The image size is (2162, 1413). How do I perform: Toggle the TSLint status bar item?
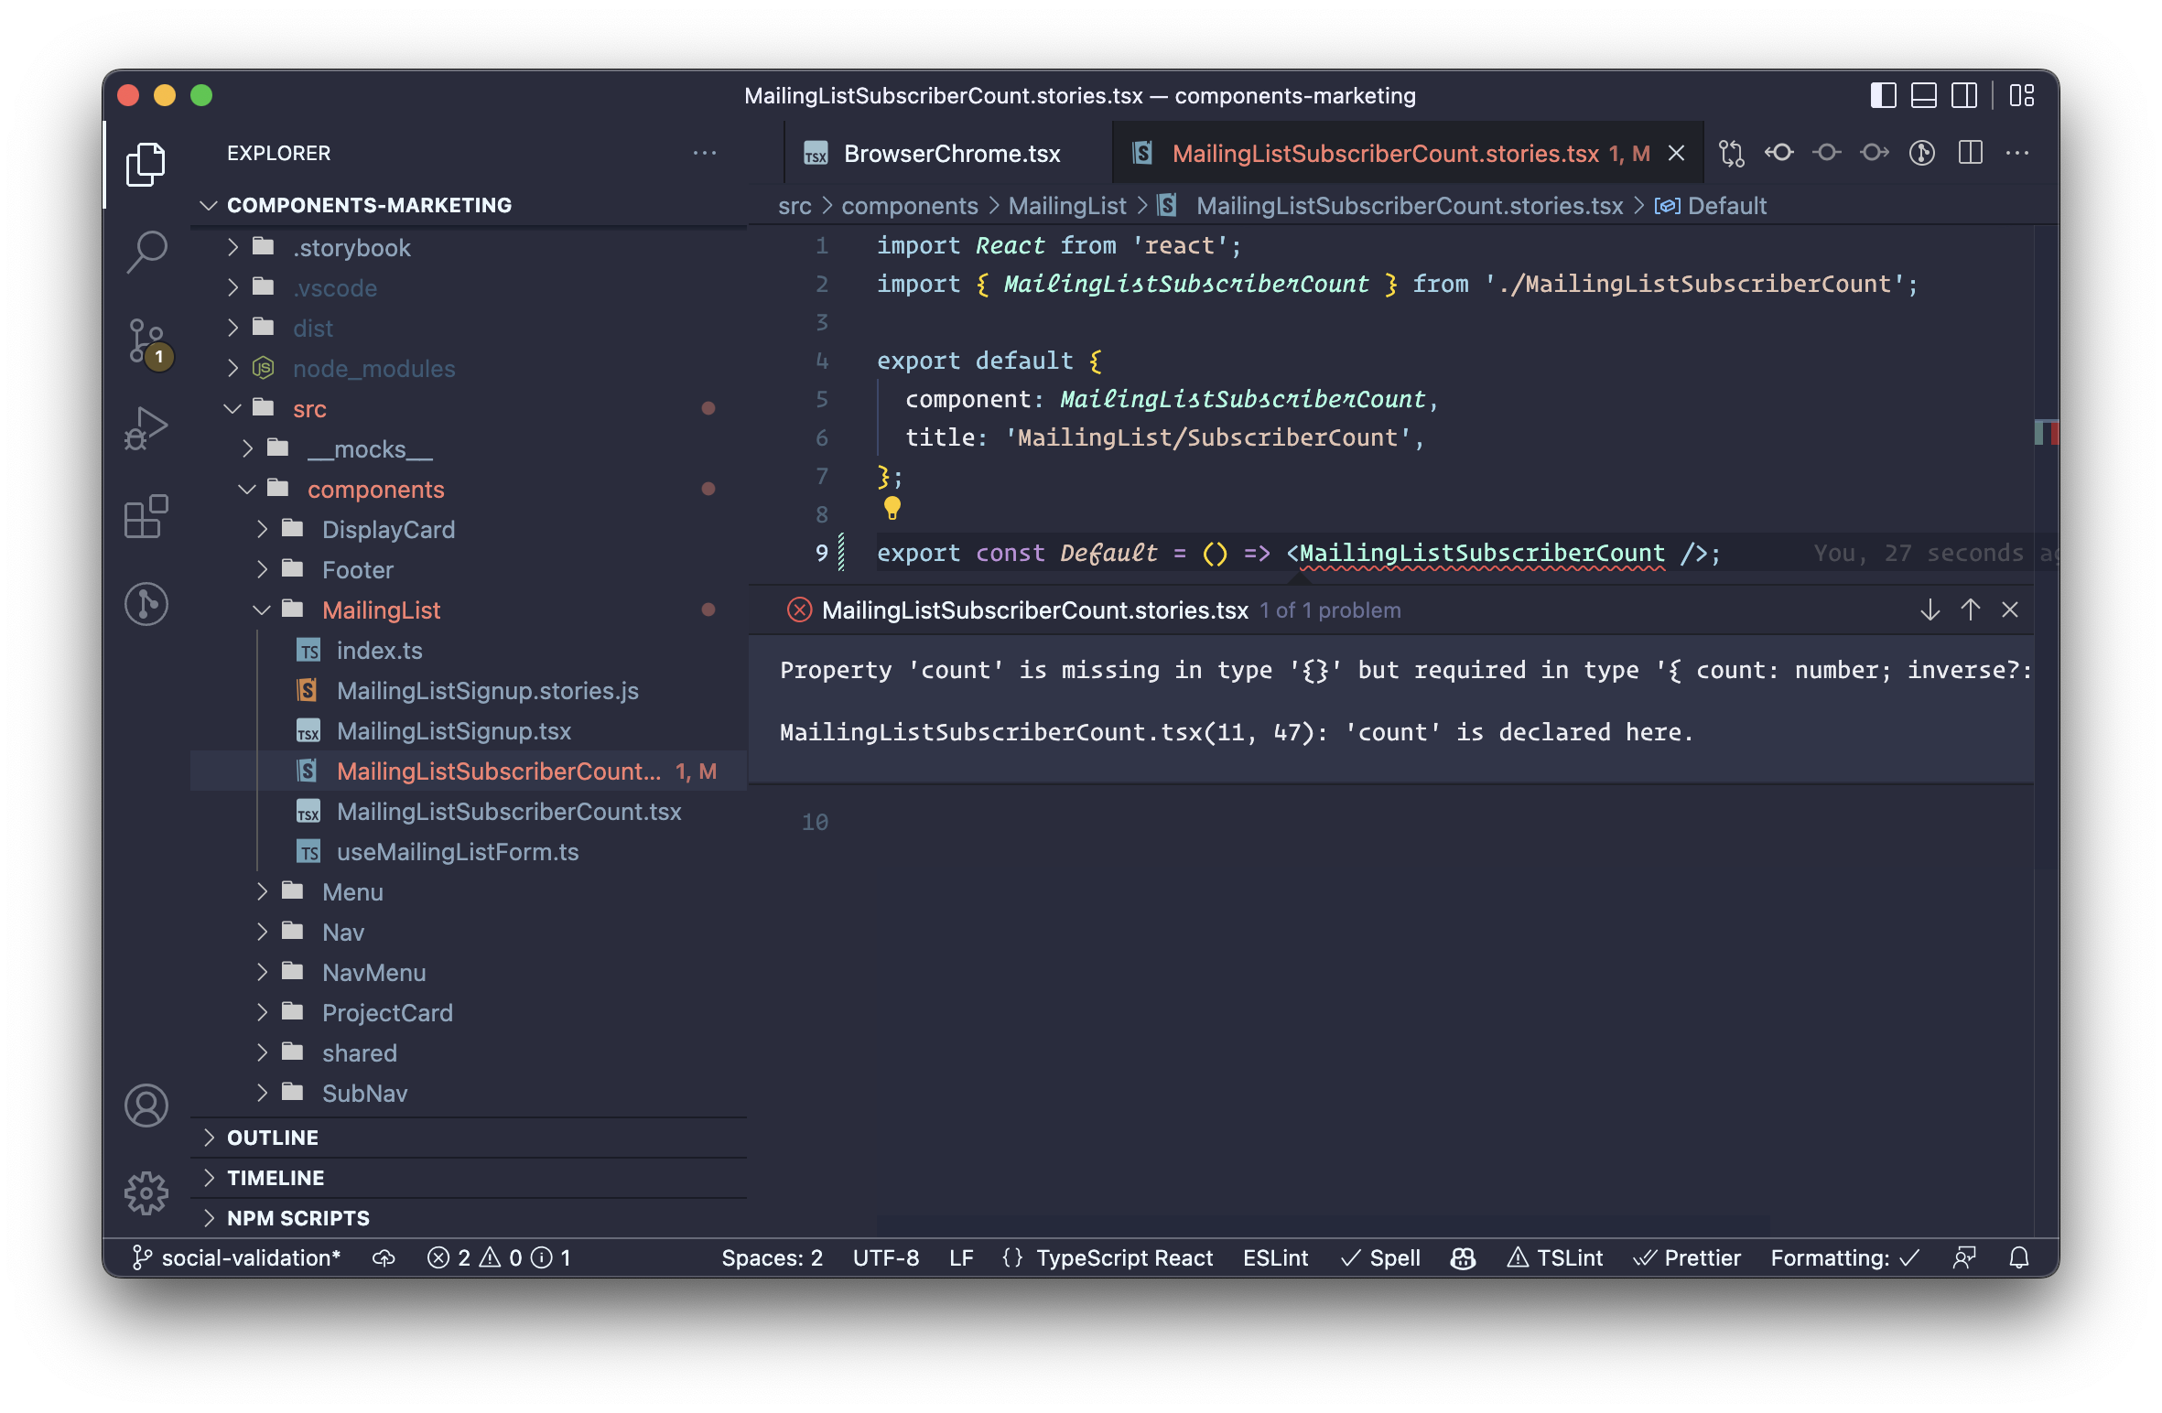coord(1554,1257)
